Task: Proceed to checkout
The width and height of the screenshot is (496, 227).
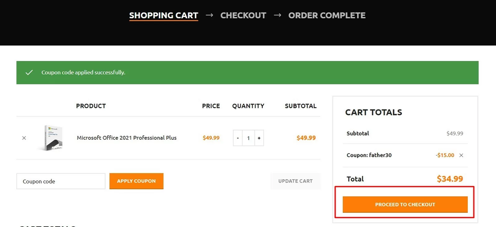Action: (405, 204)
